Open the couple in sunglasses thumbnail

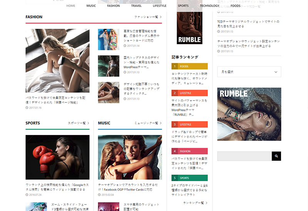coord(109,40)
